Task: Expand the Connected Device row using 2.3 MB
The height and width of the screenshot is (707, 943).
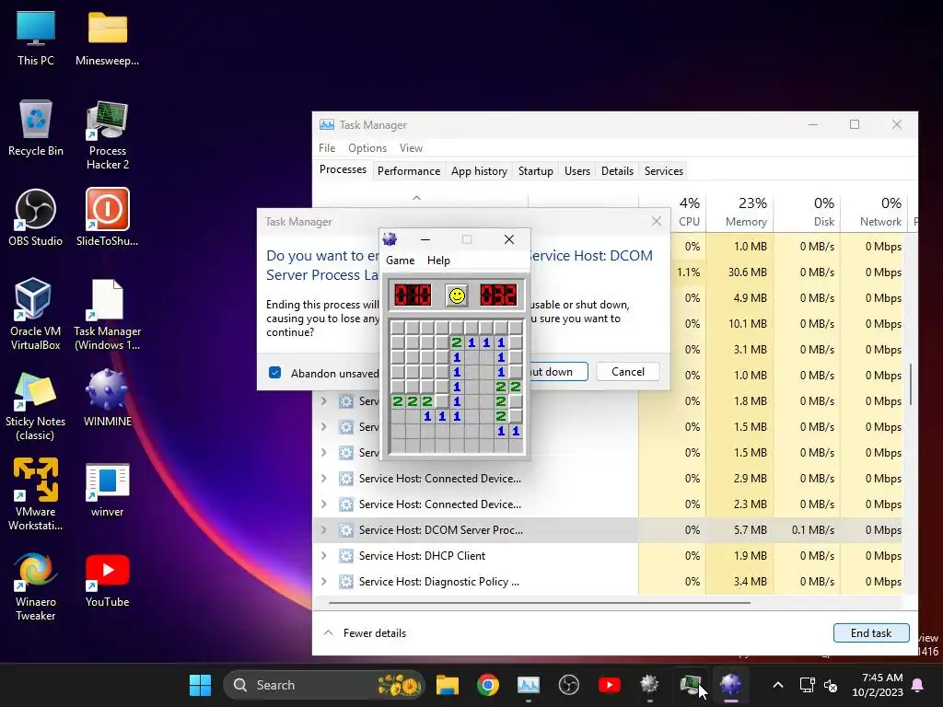Action: (x=324, y=504)
